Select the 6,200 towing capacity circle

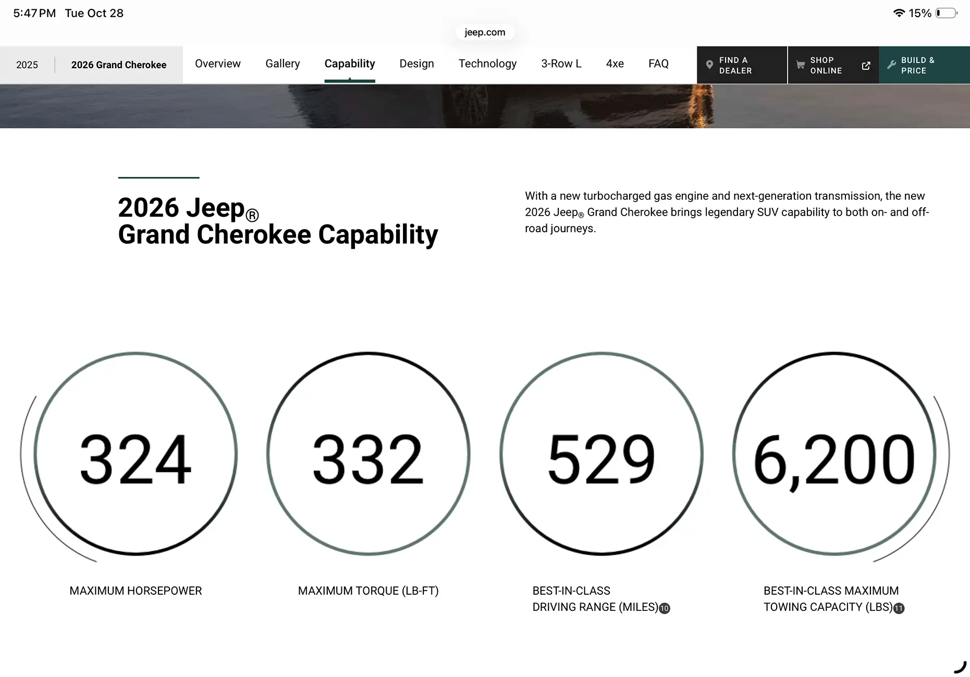click(x=834, y=454)
